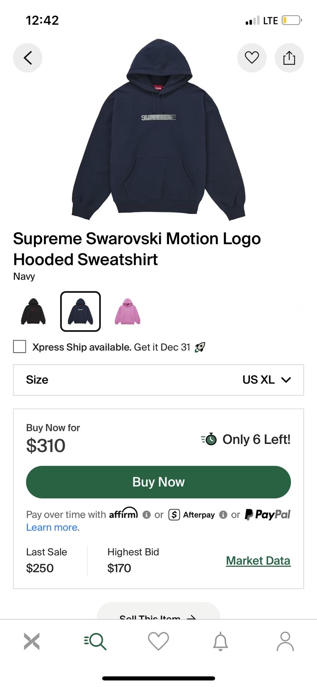Viewport: 317px width, 687px height.
Task: Enable the Xpress Ship checkbox
Action: click(20, 347)
